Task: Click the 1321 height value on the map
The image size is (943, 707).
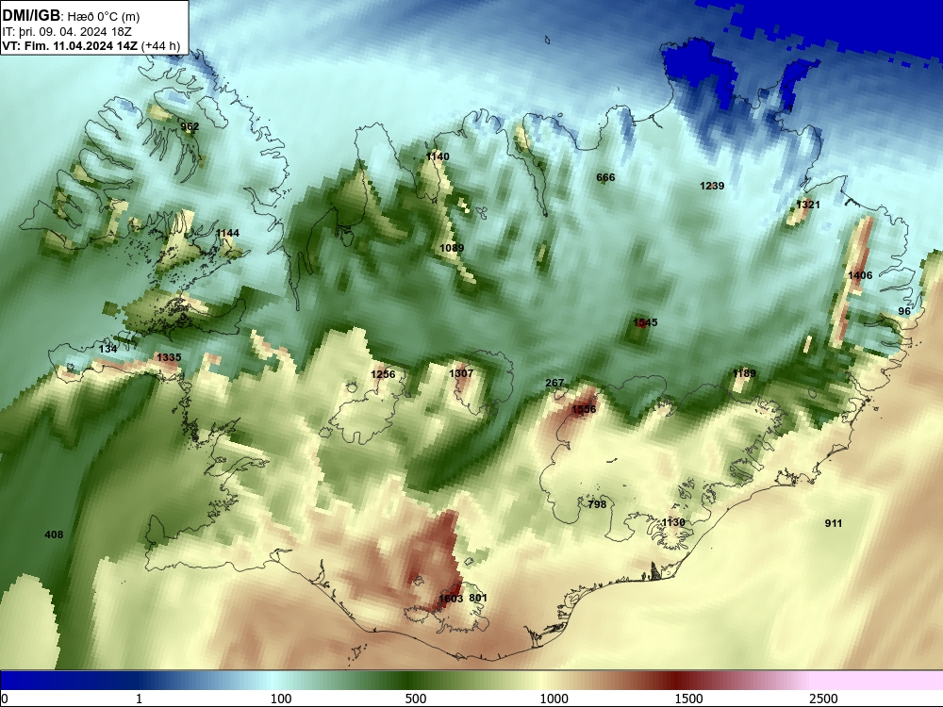Action: point(808,205)
